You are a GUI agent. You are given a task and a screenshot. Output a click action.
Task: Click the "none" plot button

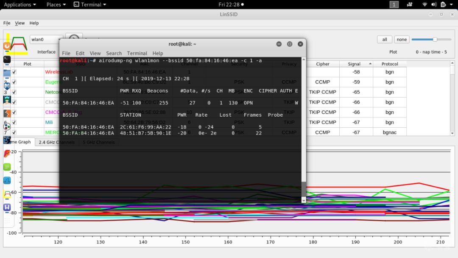pyautogui.click(x=402, y=39)
